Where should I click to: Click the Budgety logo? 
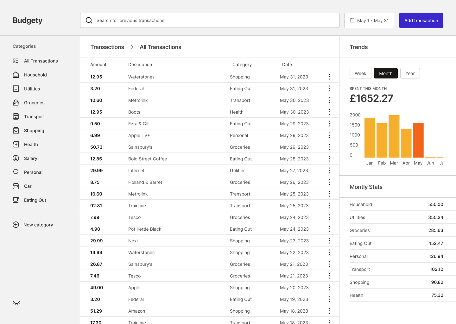(x=28, y=20)
